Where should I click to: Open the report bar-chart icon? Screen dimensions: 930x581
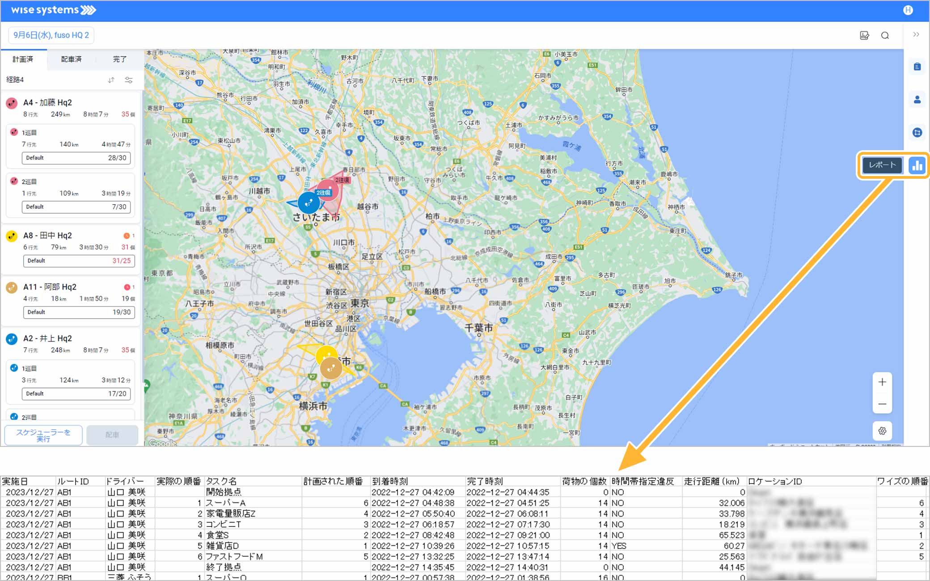click(917, 165)
